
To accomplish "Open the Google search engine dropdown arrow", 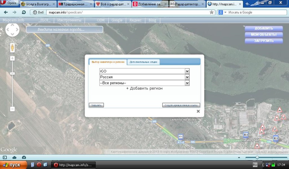I will [225, 13].
